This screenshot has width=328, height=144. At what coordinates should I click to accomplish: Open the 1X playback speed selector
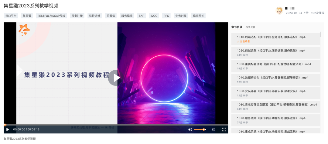point(213,129)
